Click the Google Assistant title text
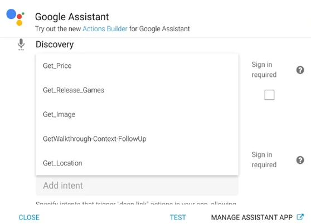The image size is (311, 224). [x=72, y=17]
